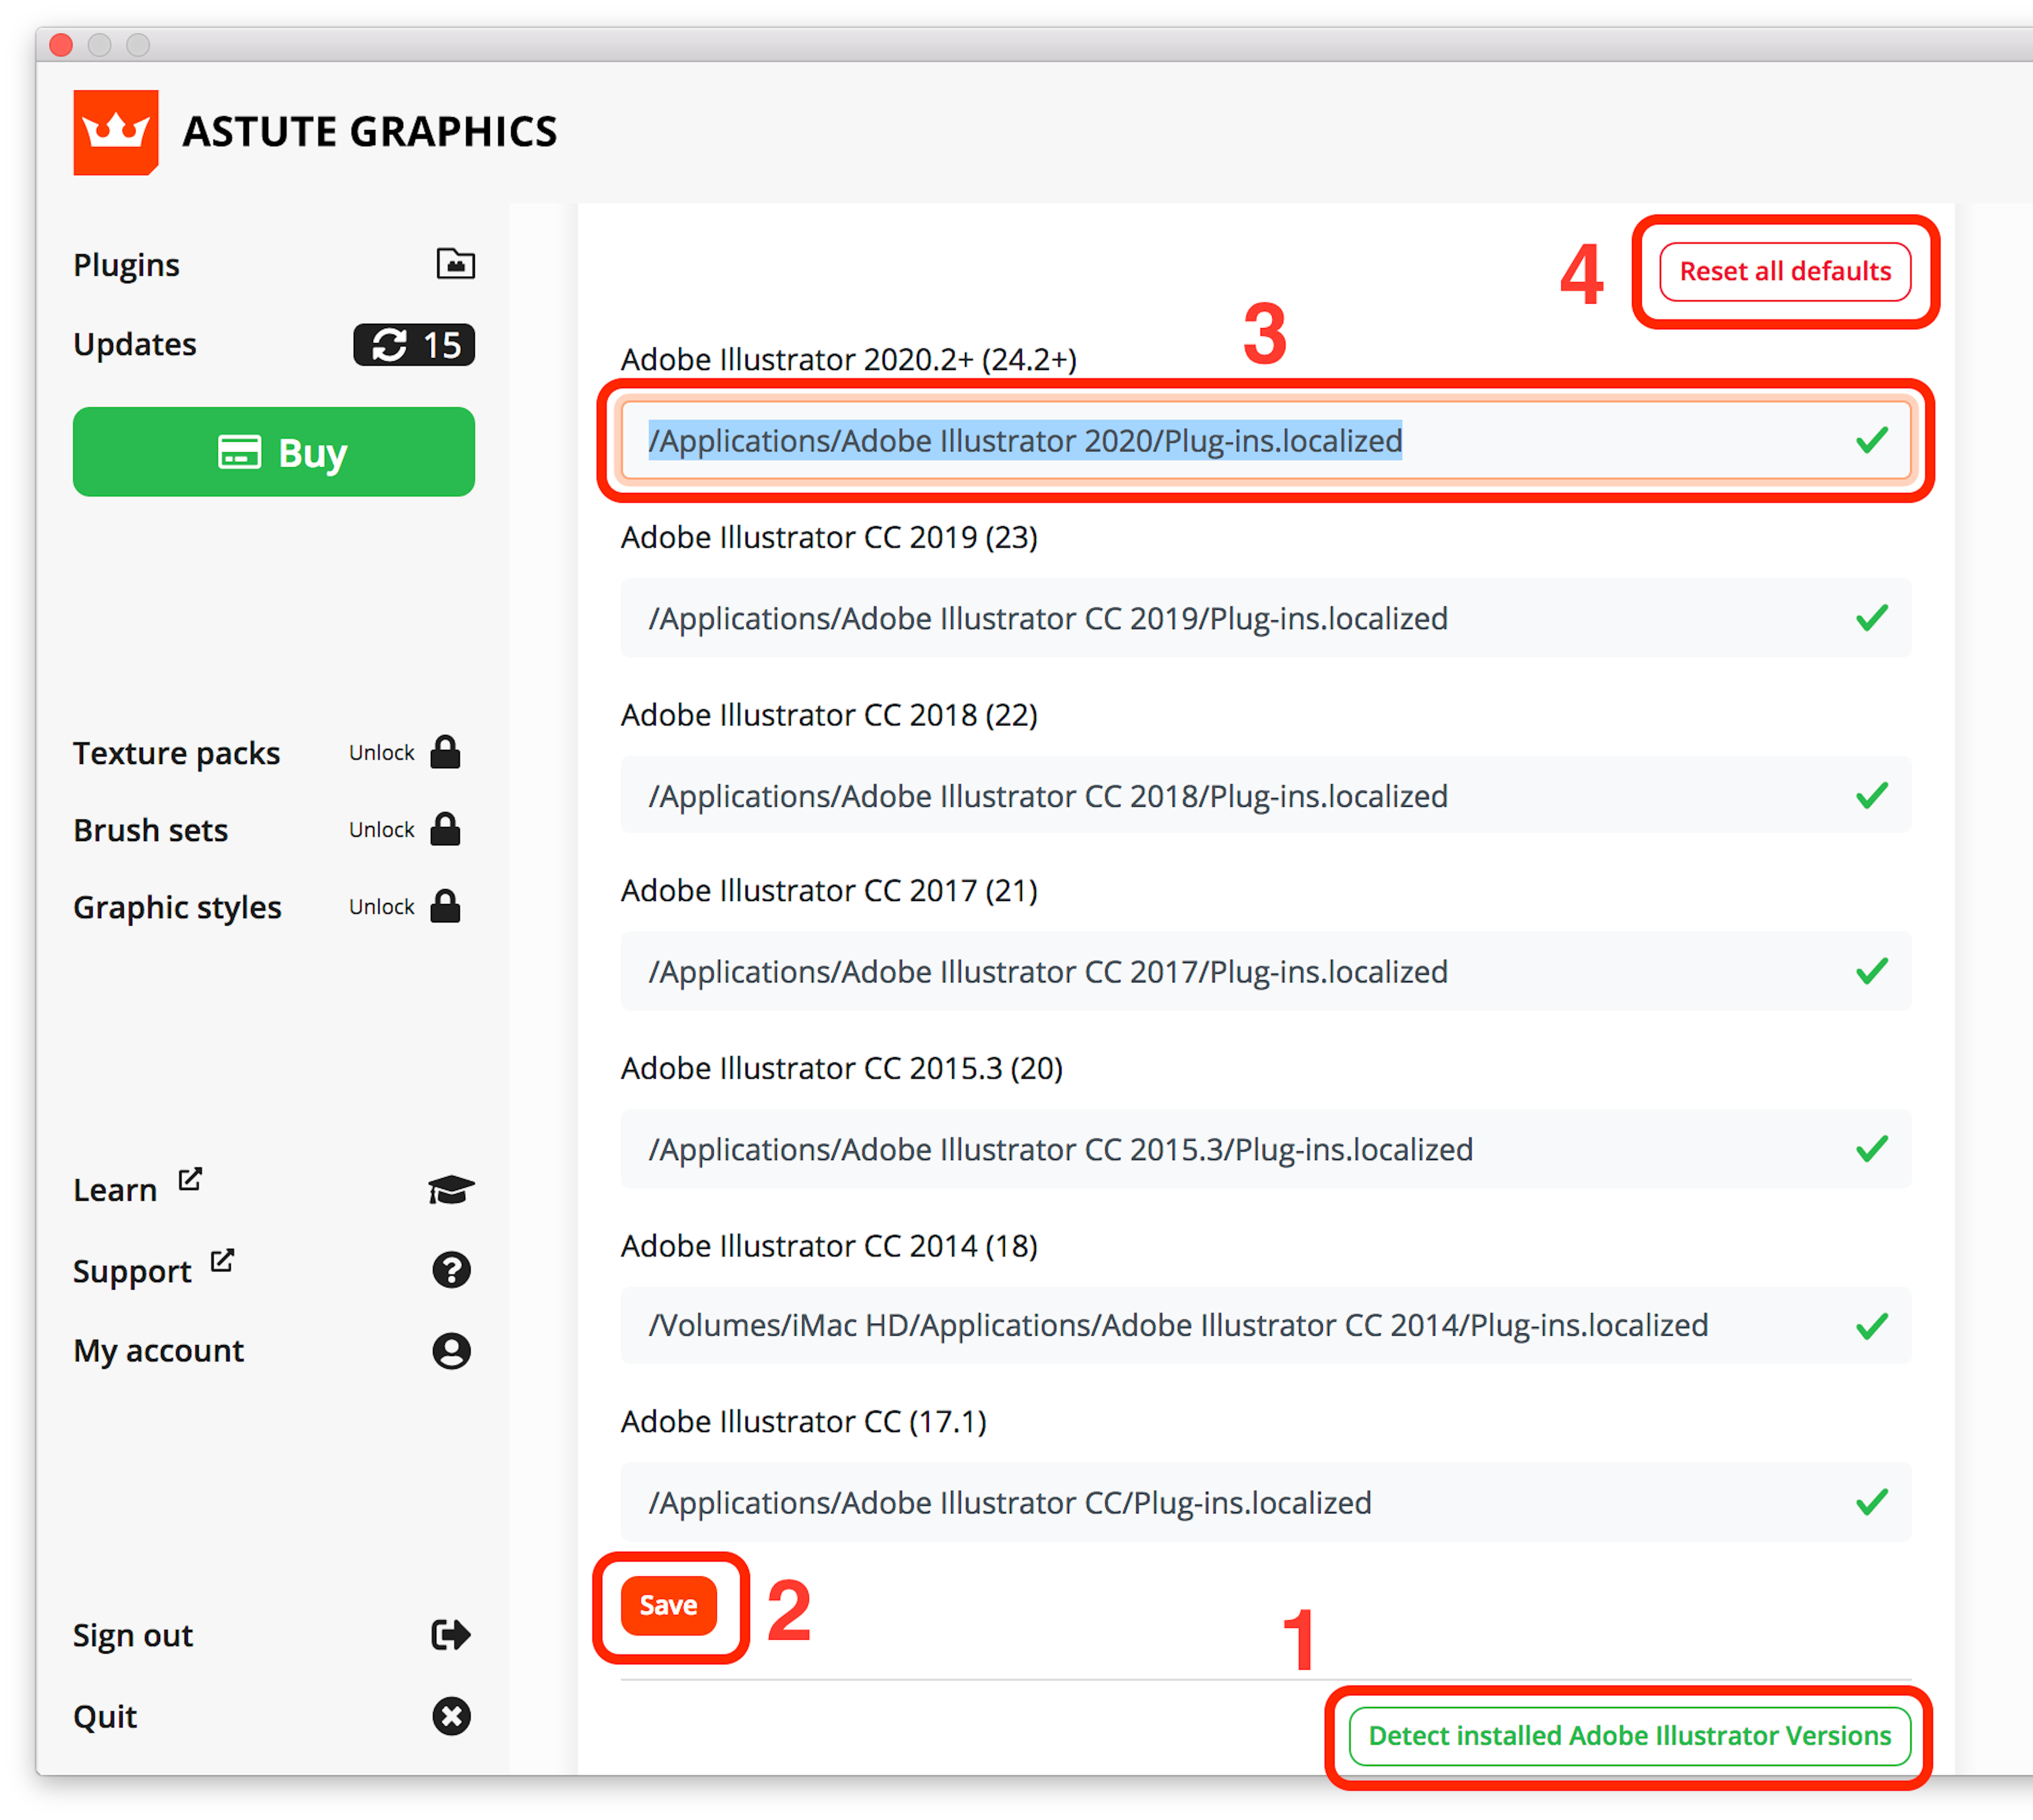Click the My account person icon

click(452, 1350)
